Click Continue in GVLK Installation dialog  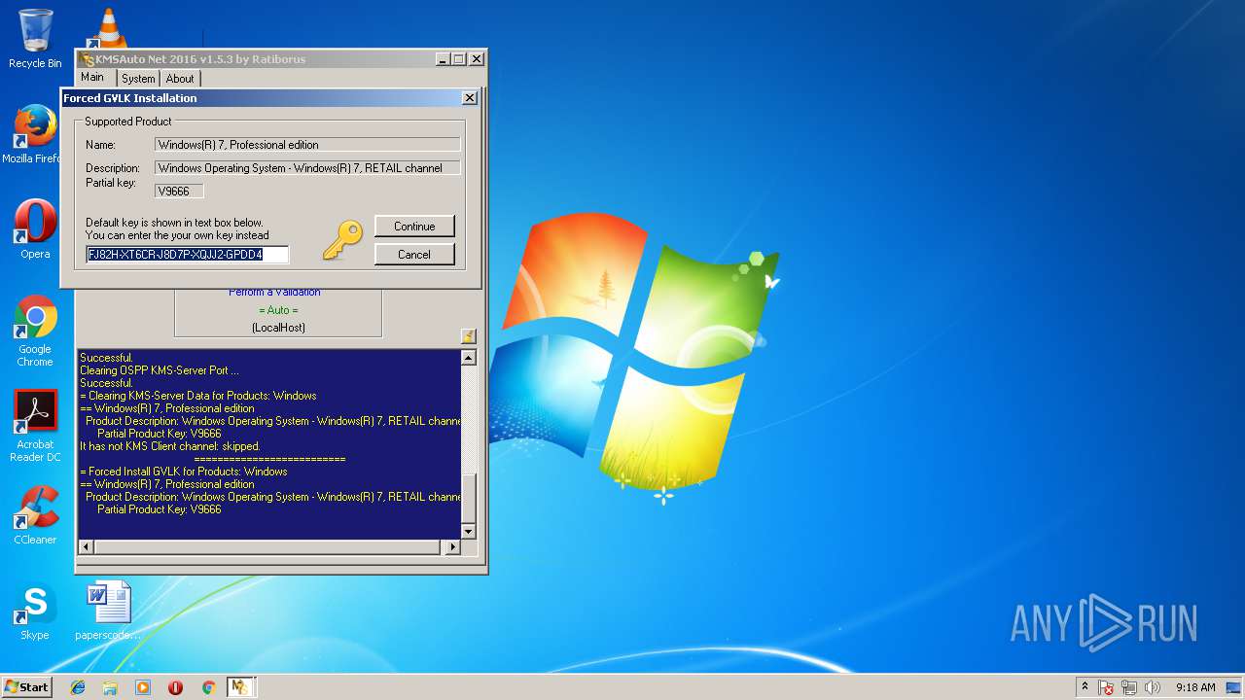click(x=414, y=227)
